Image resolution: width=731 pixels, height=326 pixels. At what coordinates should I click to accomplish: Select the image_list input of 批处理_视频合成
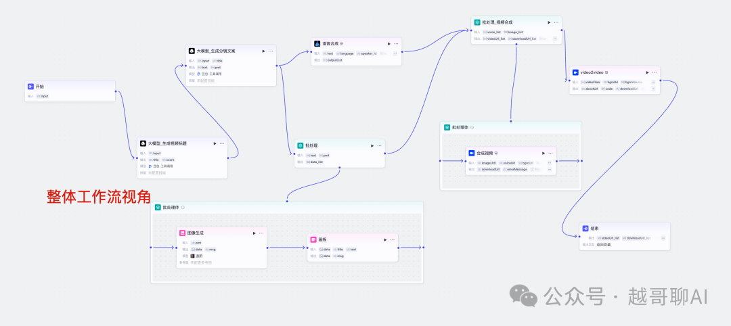pyautogui.click(x=513, y=32)
